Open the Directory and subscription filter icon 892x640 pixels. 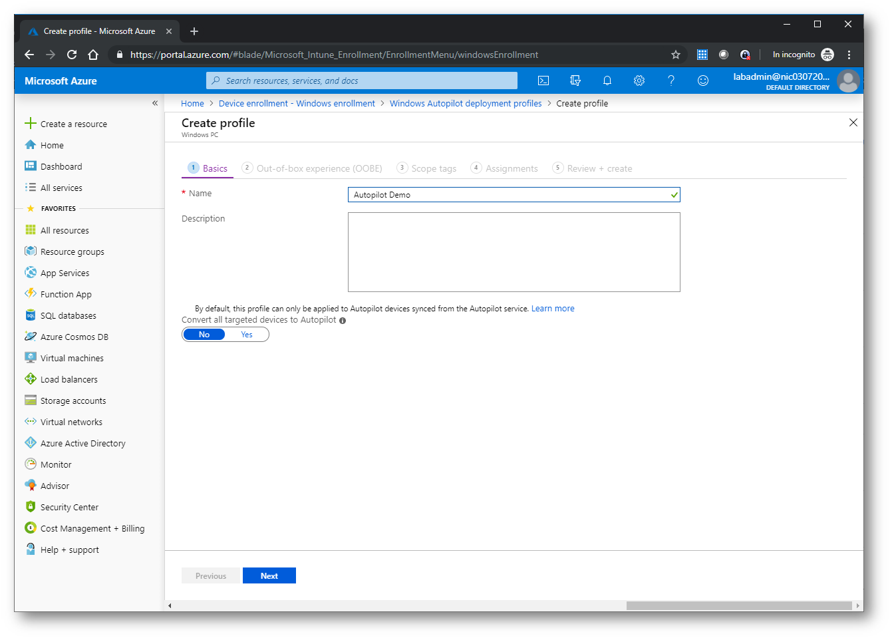click(x=575, y=80)
